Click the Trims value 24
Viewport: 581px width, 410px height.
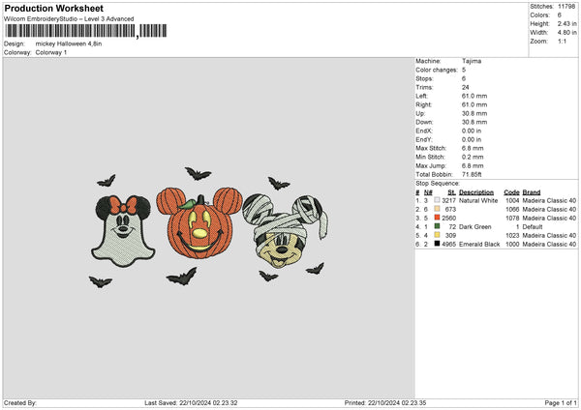click(x=466, y=87)
